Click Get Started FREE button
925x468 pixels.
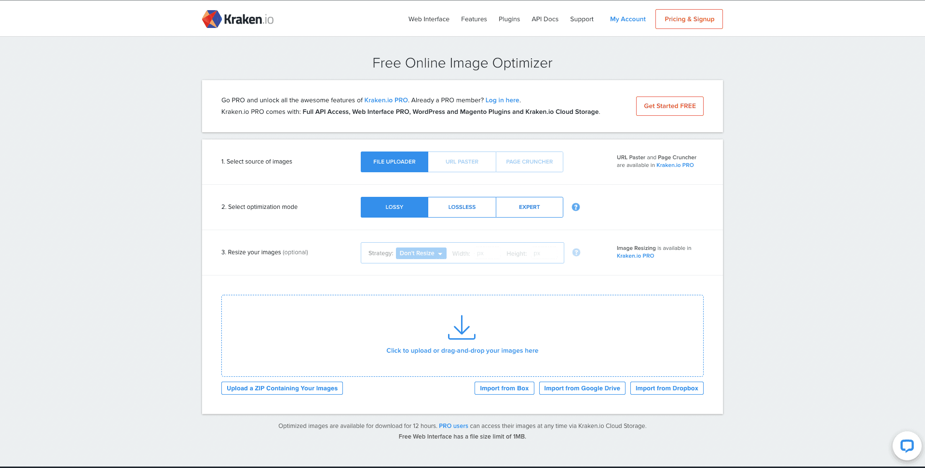[x=670, y=106]
